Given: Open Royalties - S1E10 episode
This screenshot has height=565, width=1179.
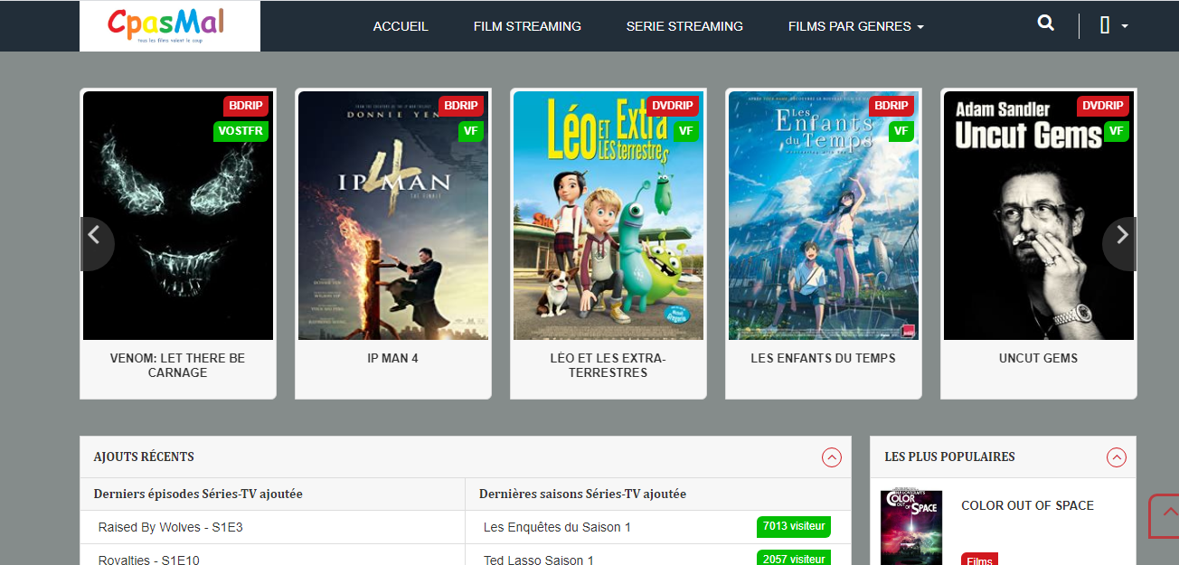Looking at the screenshot, I should [x=149, y=560].
